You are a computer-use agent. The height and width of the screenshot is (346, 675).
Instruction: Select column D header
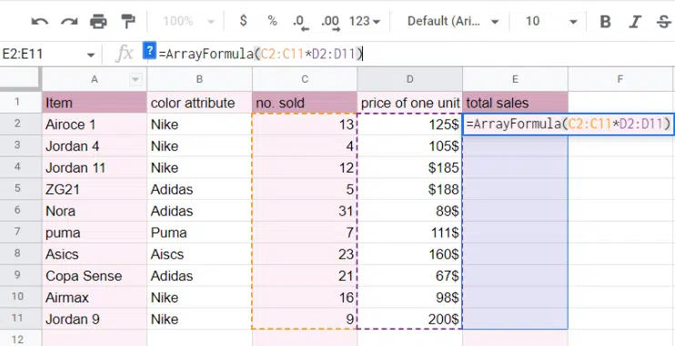pyautogui.click(x=409, y=79)
